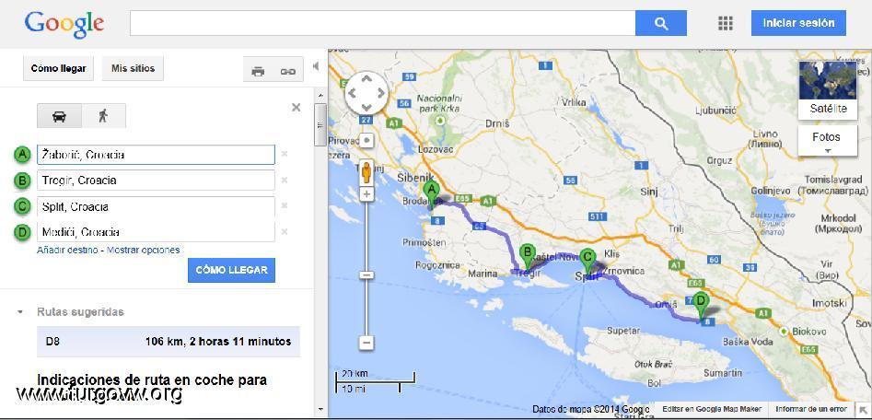This screenshot has width=872, height=420.
Task: Click the Trogir, Croacia field
Action: 156,181
